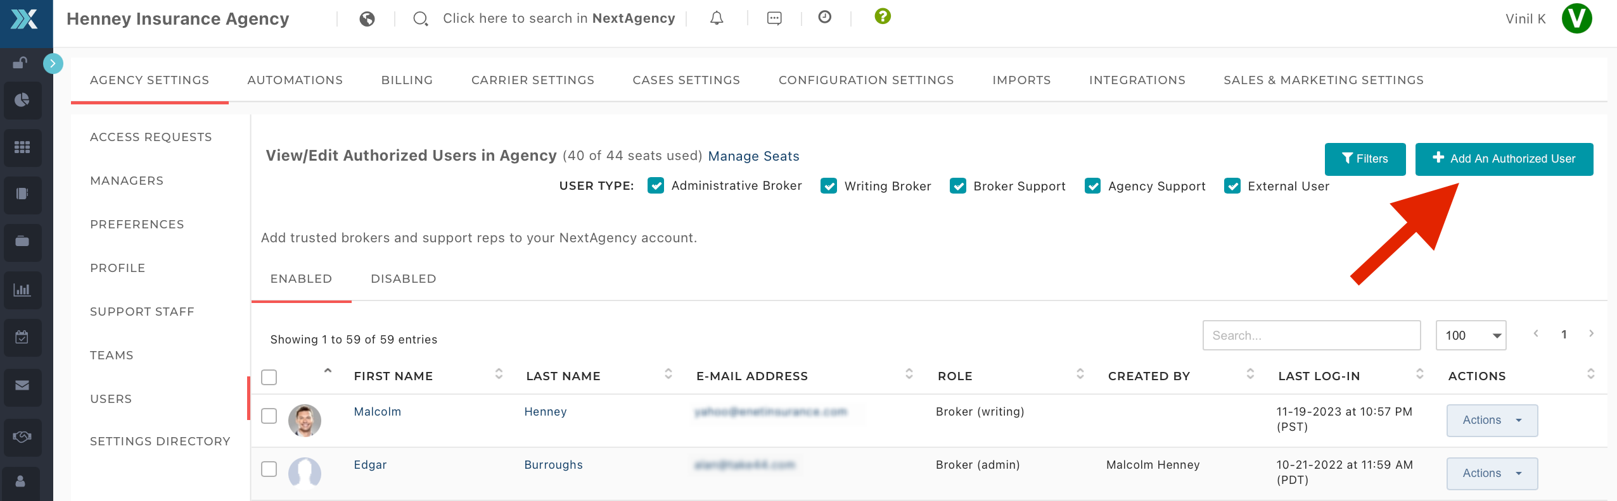Screen dimensions: 1617x501
Task: Uncheck Administrative Broker user type
Action: click(656, 185)
